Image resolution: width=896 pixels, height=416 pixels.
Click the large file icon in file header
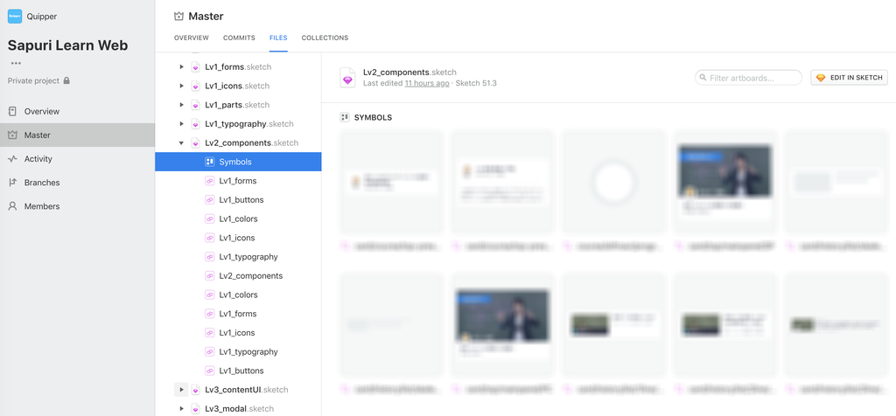coord(348,78)
